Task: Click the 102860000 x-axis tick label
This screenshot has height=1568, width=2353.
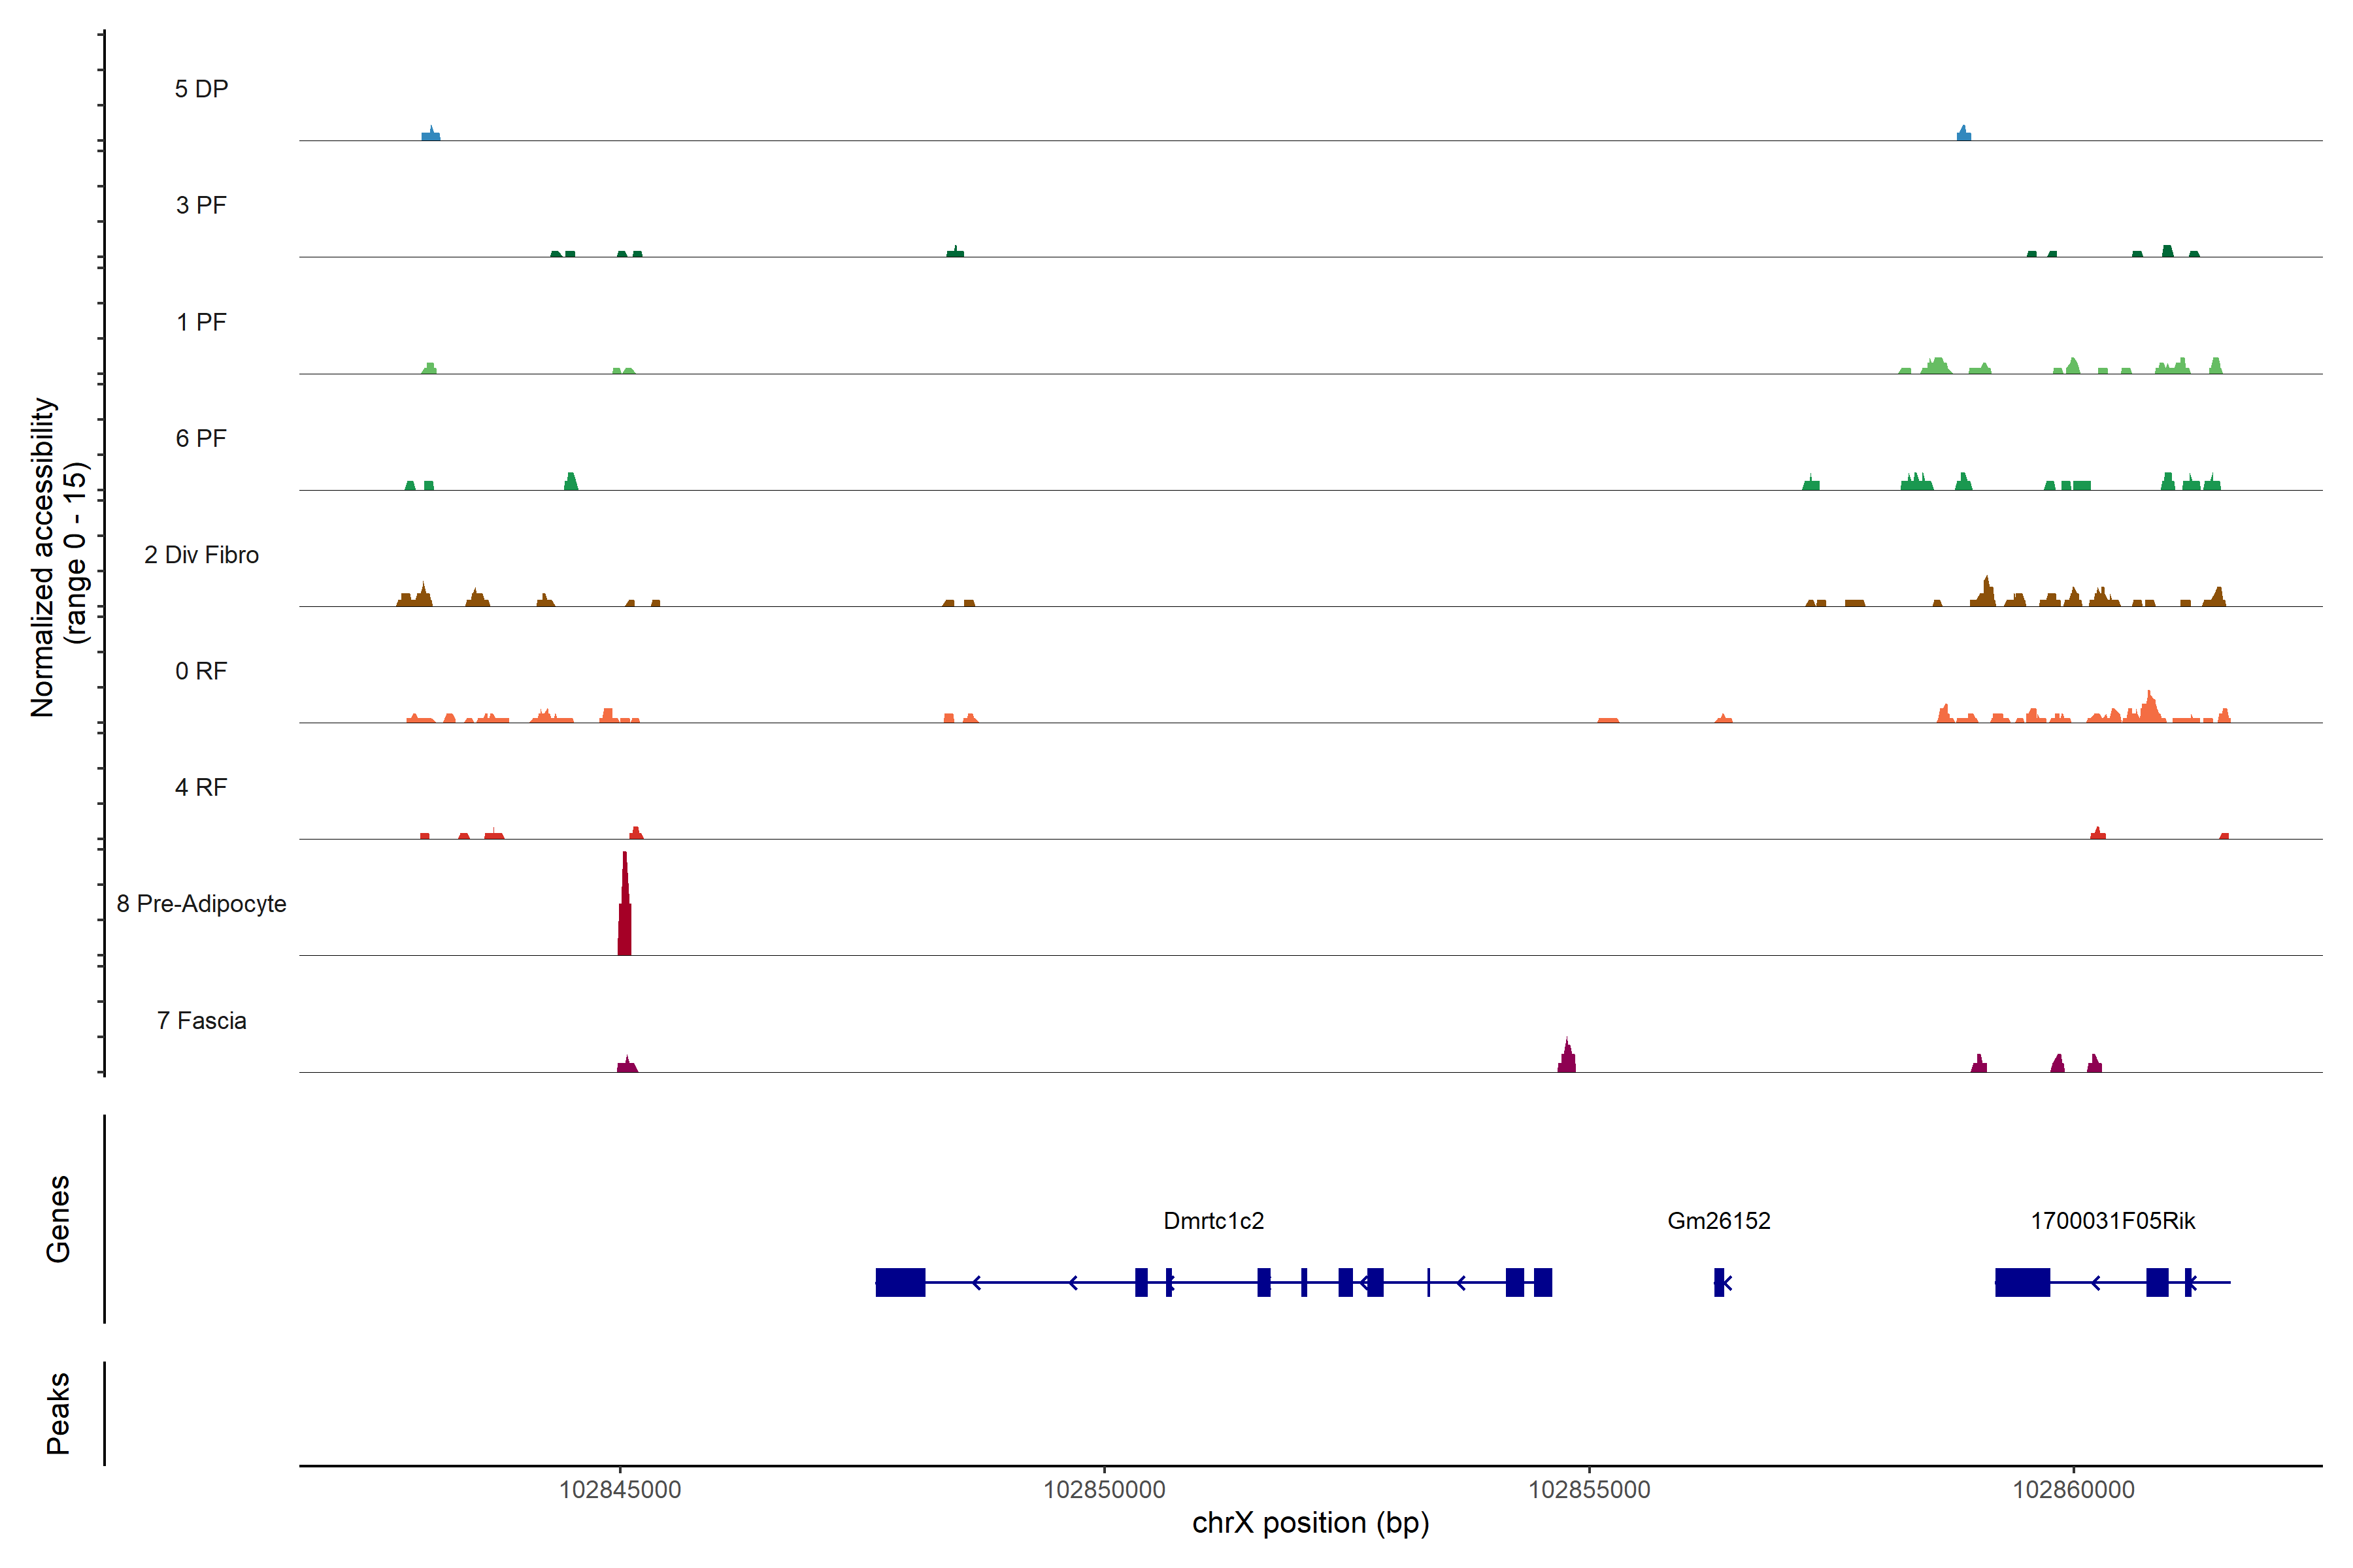Action: [x=2073, y=1490]
